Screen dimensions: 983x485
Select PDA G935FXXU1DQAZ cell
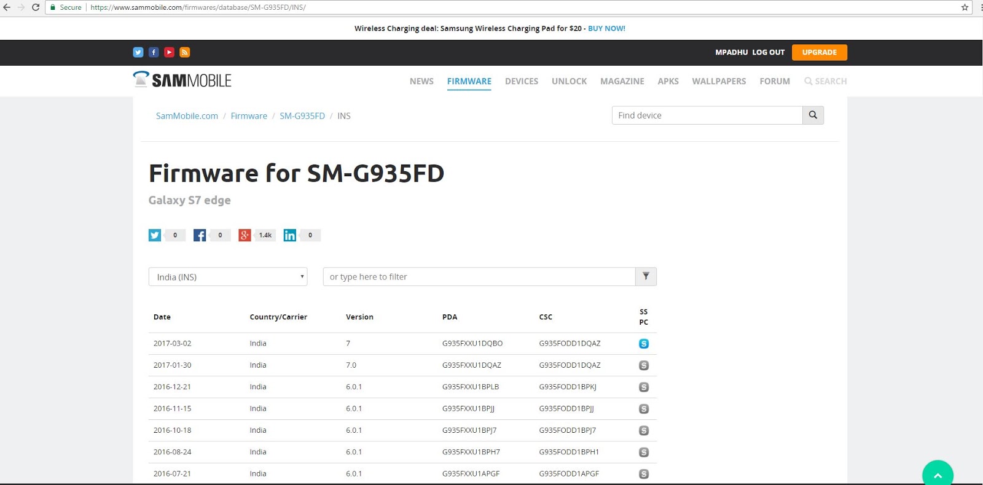click(x=472, y=365)
